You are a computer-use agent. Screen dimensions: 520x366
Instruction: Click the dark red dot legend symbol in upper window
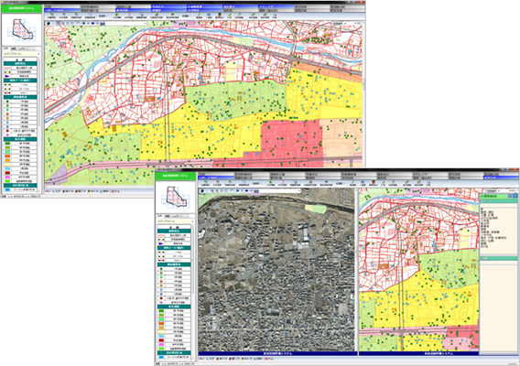pyautogui.click(x=7, y=131)
